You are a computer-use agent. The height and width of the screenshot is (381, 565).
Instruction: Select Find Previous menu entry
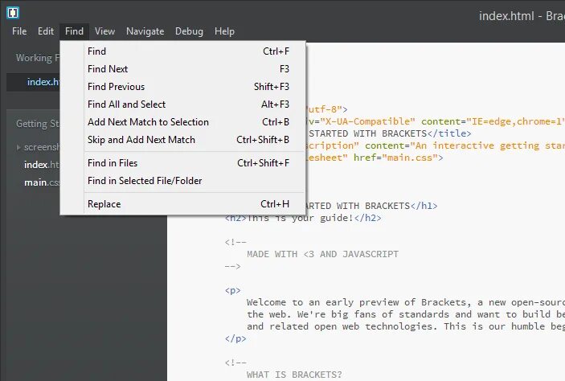click(183, 87)
